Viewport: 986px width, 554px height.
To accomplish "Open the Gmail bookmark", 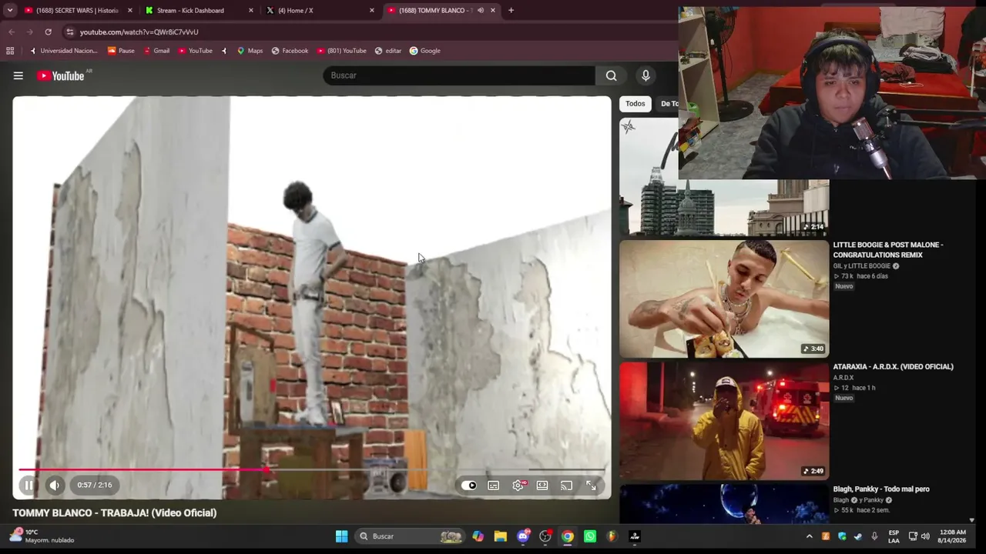I will tap(156, 51).
